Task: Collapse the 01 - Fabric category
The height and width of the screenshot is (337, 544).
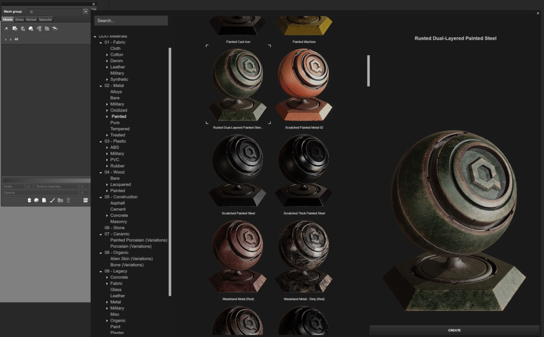Action: pos(100,43)
